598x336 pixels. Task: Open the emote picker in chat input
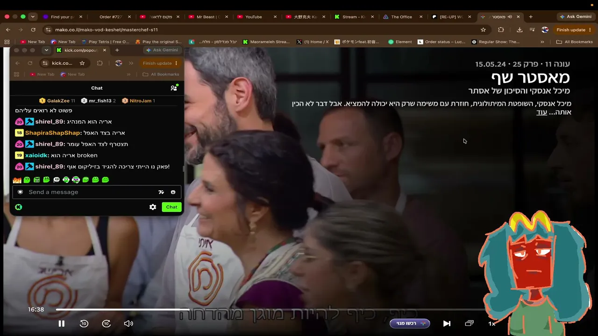(x=173, y=192)
